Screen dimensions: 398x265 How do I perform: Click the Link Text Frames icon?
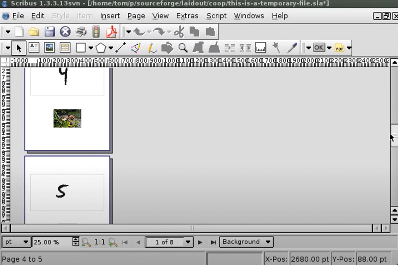pos(229,48)
